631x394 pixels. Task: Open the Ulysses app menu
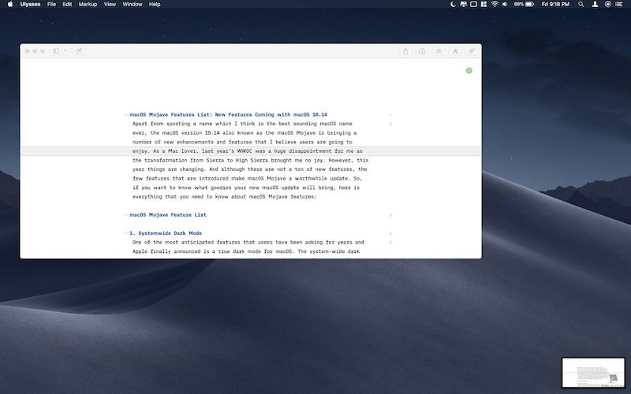[x=30, y=4]
